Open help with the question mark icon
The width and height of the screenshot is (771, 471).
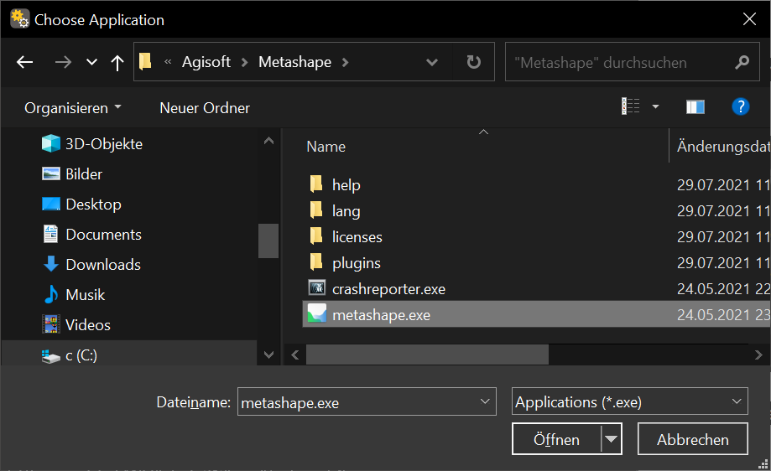click(741, 106)
